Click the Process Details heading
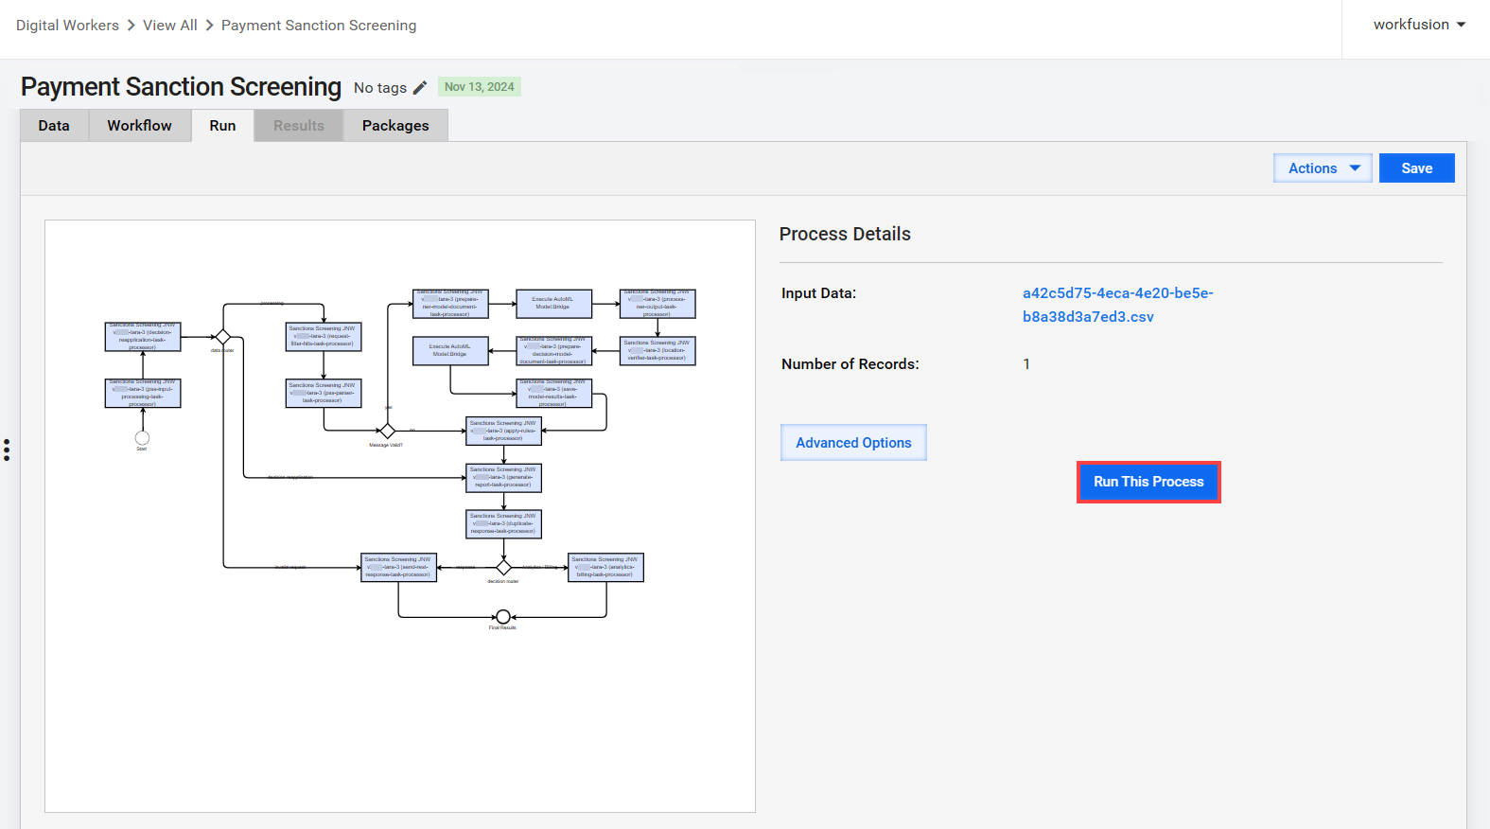 (x=845, y=234)
